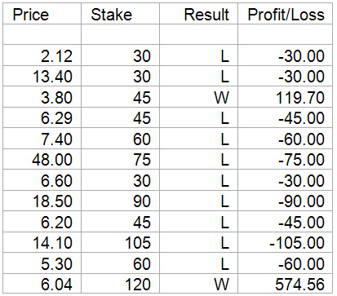
Task: Select the stake cell showing 105
Action: (x=120, y=242)
